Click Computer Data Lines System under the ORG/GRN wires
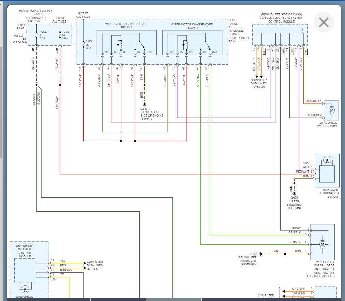Image resolution: width=345 pixels, height=301 pixels. [258, 83]
